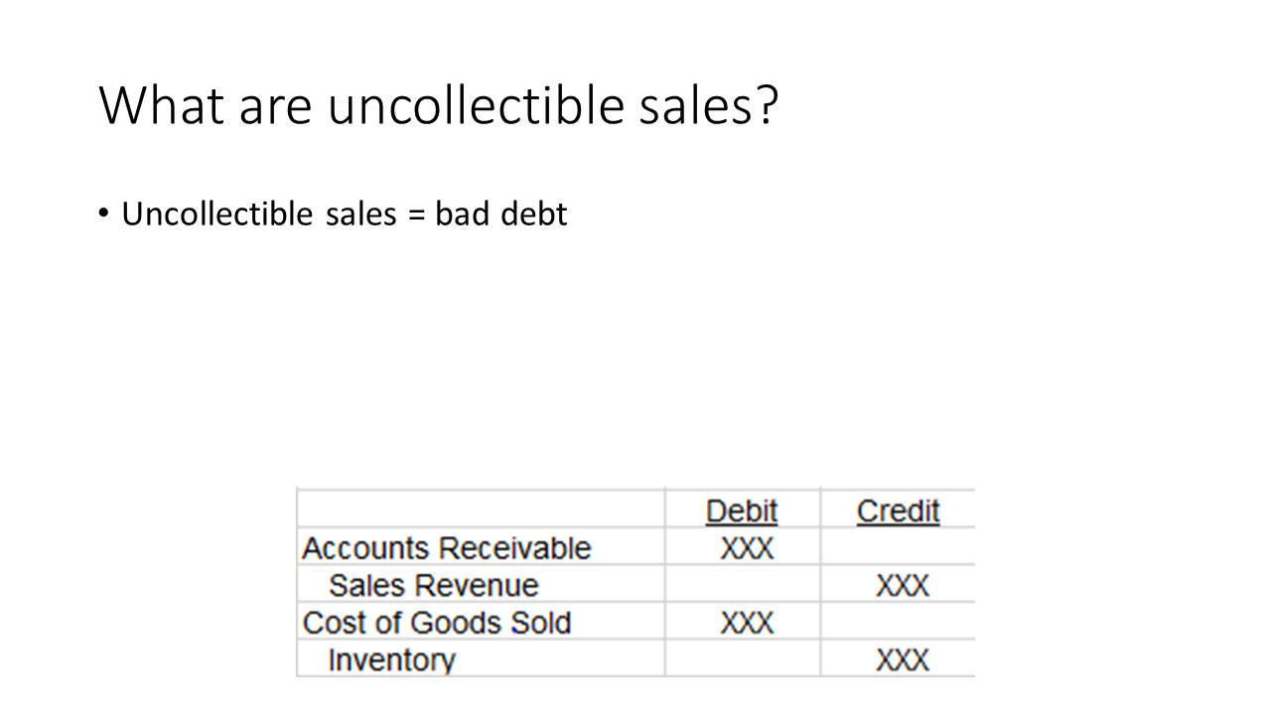Select the XXX credit for Sales Revenue
1271x715 pixels.
[x=902, y=586]
